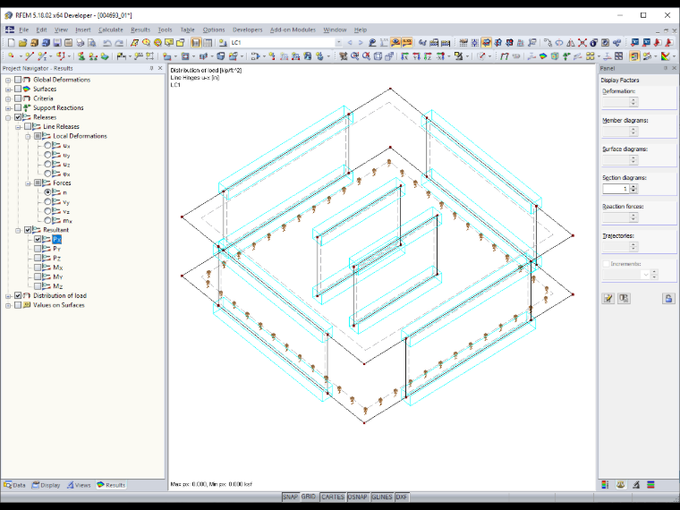Click the Open file folder icon
The image size is (680, 510).
pyautogui.click(x=22, y=43)
